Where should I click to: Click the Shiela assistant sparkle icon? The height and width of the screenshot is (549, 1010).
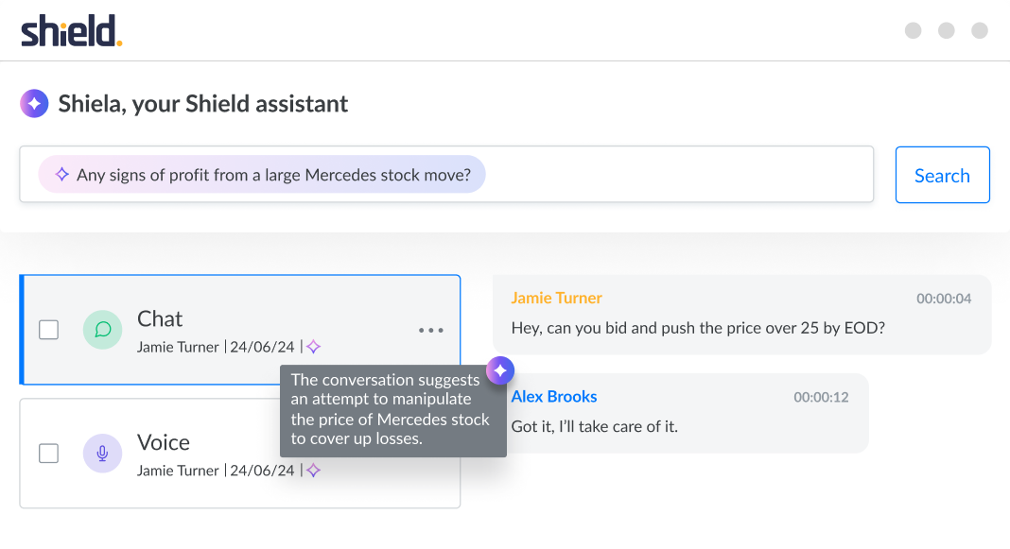coord(34,103)
